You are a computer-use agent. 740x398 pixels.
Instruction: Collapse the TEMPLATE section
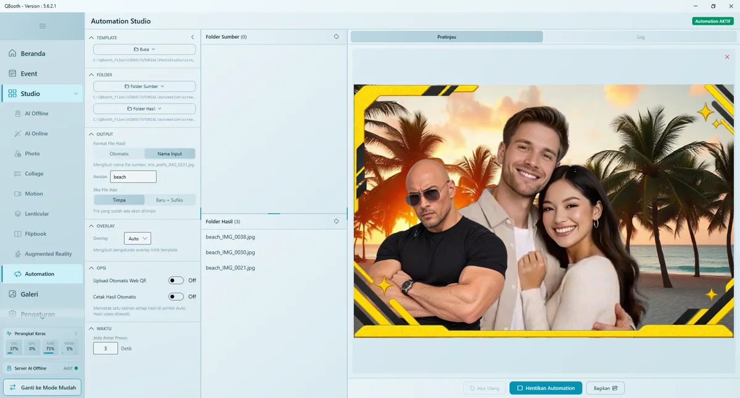click(92, 38)
